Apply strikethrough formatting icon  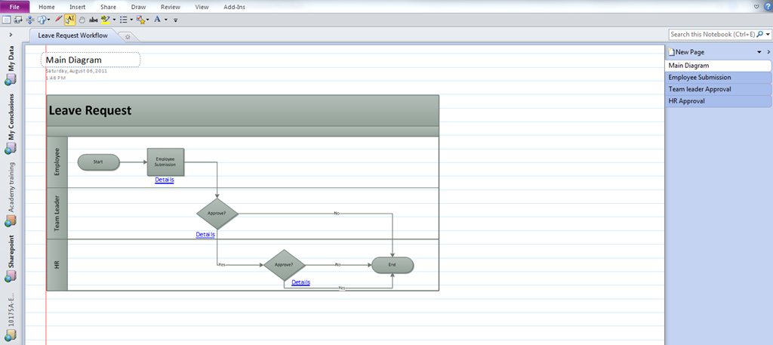point(93,20)
